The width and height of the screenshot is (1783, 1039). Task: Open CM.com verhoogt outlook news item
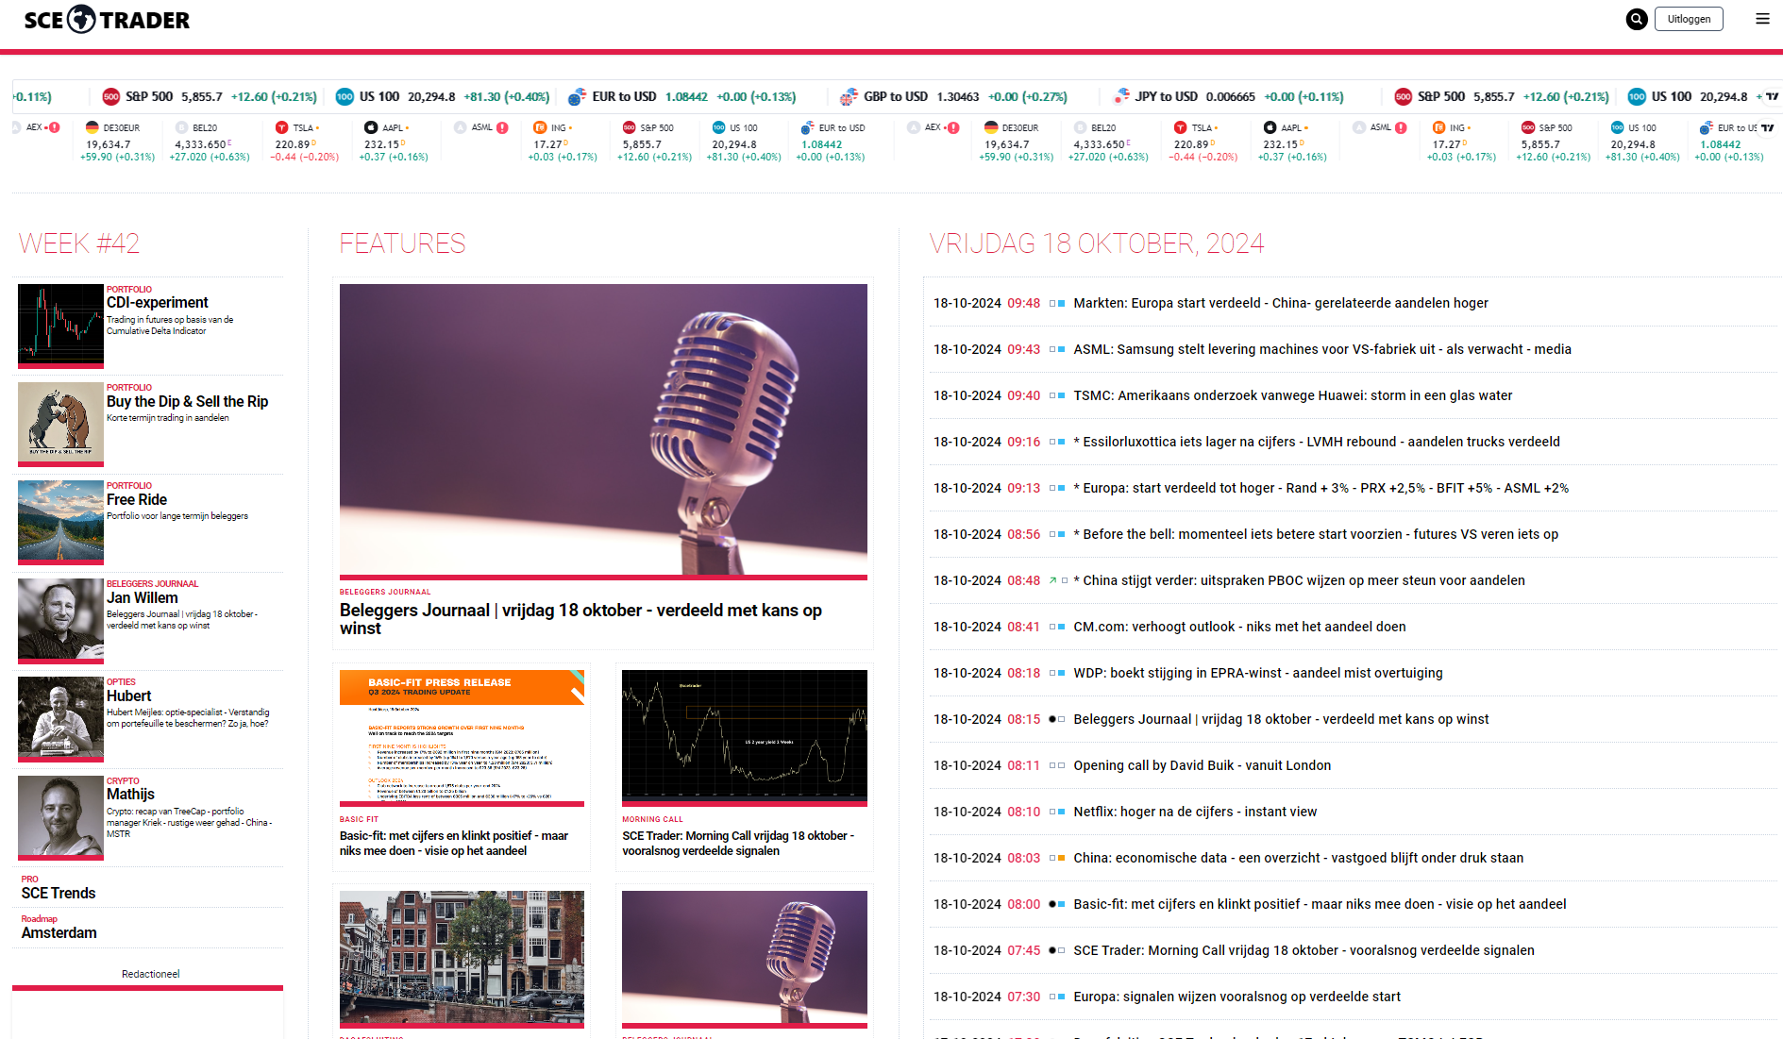pyautogui.click(x=1239, y=627)
